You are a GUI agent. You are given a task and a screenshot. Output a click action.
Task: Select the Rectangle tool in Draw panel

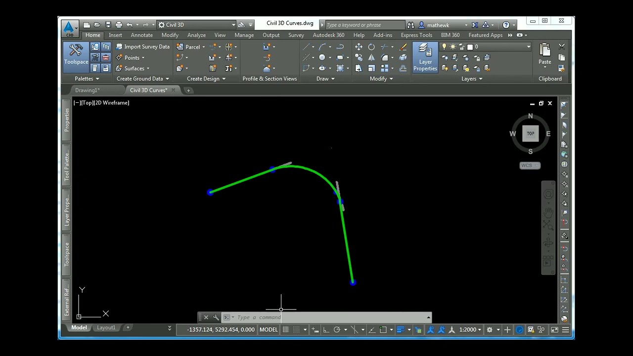point(340,57)
